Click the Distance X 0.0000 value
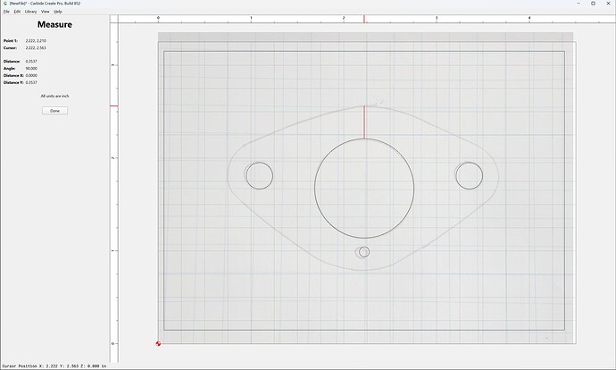 click(31, 75)
